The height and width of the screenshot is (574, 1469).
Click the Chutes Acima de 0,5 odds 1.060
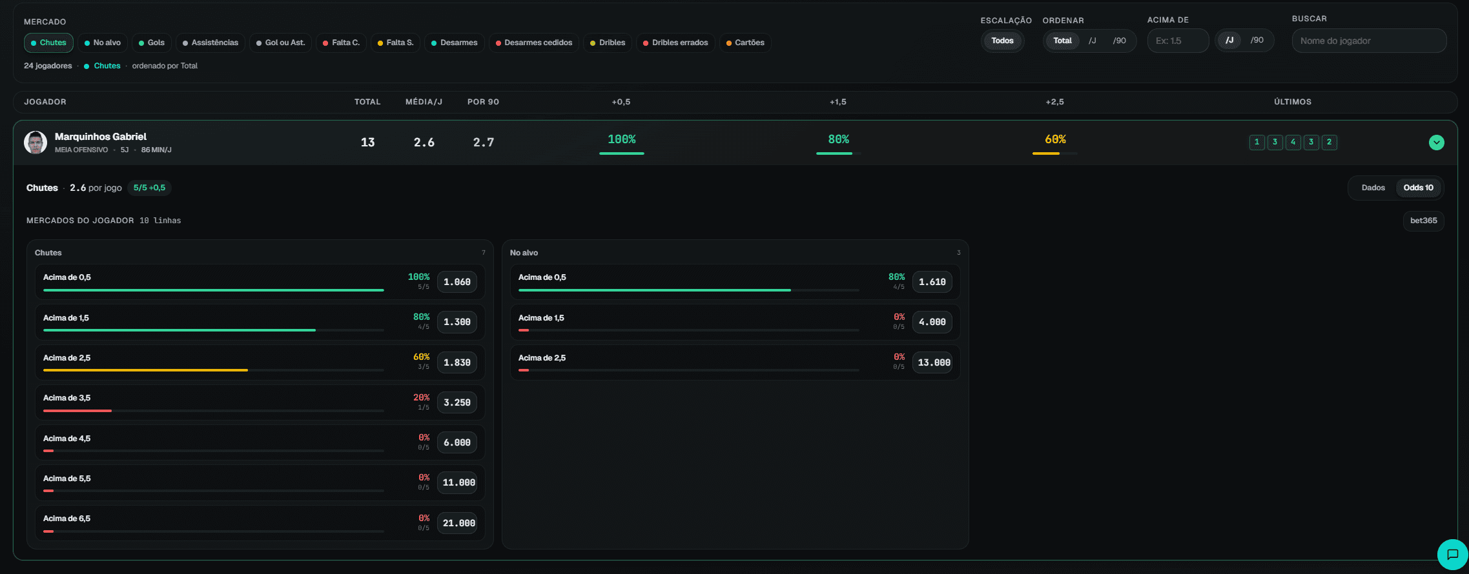pyautogui.click(x=457, y=282)
